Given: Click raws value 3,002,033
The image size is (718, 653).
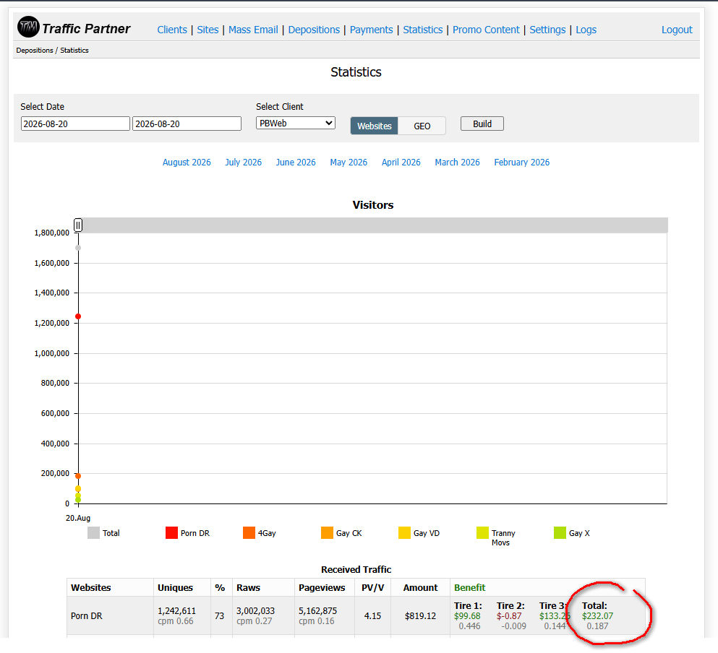Looking at the screenshot, I should pos(255,611).
